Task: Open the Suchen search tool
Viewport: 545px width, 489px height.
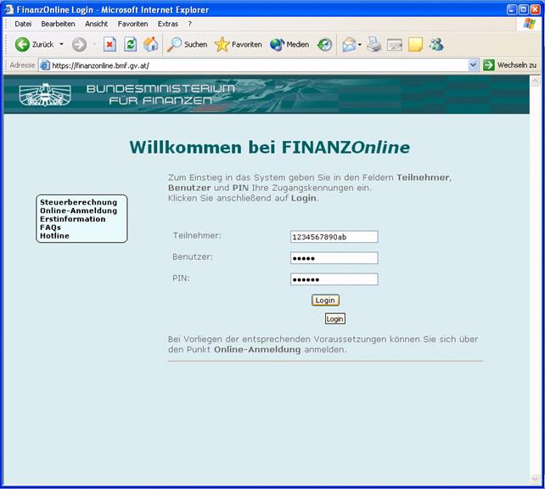Action: tap(187, 44)
